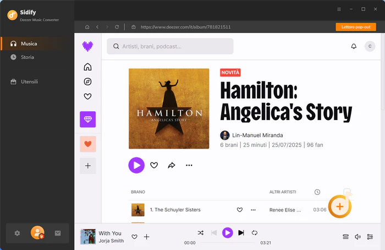The height and width of the screenshot is (250, 385).
Task: Add current track to playlist
Action: (147, 237)
